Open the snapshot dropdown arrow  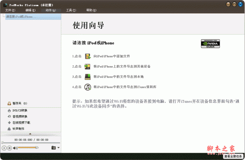tap(58, 147)
